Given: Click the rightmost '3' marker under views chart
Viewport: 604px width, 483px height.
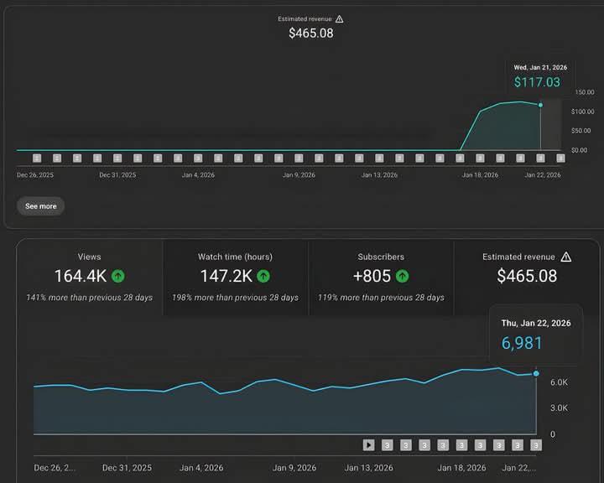Looking at the screenshot, I should (x=536, y=445).
